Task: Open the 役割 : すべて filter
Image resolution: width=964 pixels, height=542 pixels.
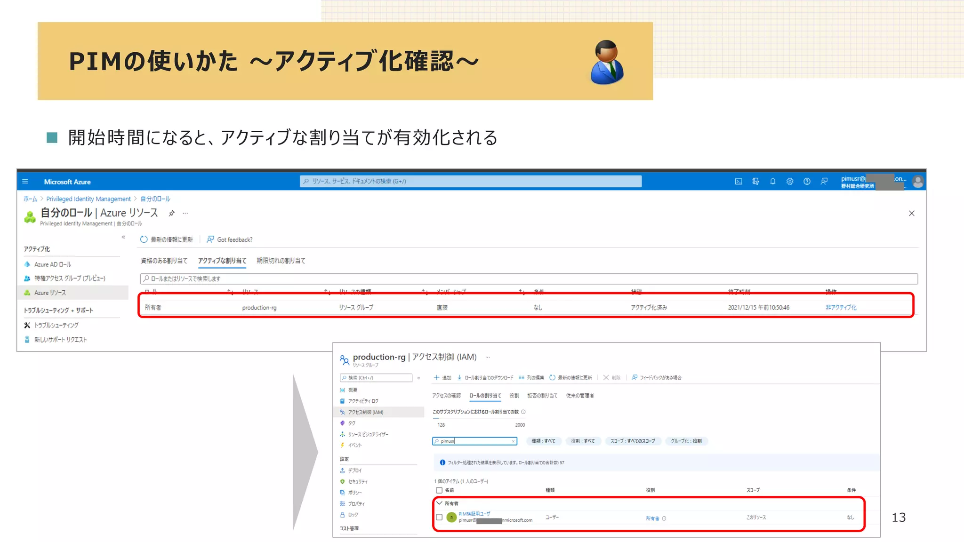Action: [583, 441]
